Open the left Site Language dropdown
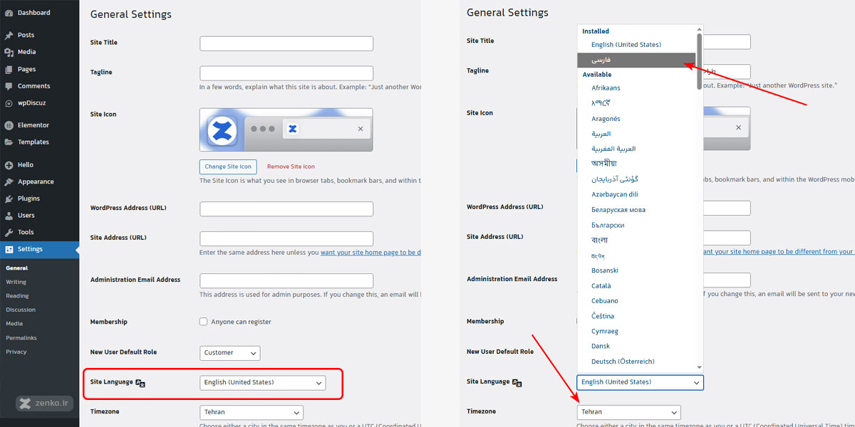Screen dimensions: 855x427 click(262, 383)
